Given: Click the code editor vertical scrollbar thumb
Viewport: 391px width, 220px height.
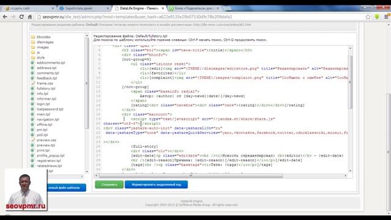Looking at the screenshot, I should [x=350, y=82].
